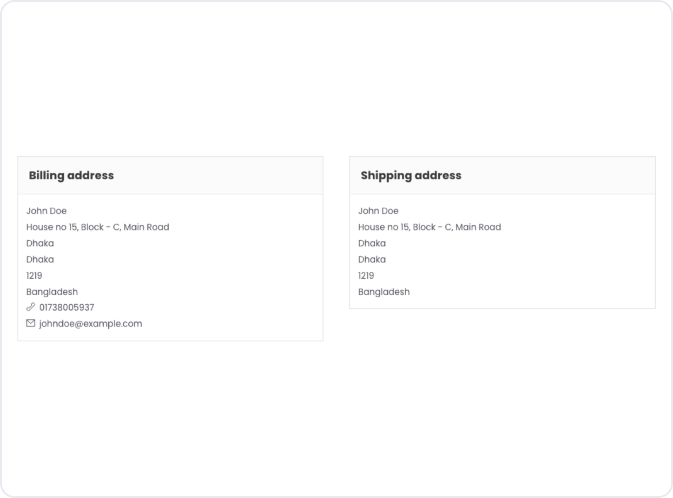Click the phone icon in billing address
The width and height of the screenshot is (673, 498).
point(31,307)
